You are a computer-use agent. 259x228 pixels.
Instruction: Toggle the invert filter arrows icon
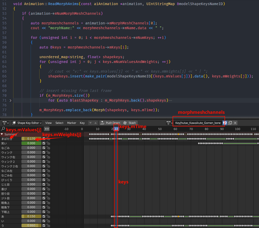(x=47, y=129)
